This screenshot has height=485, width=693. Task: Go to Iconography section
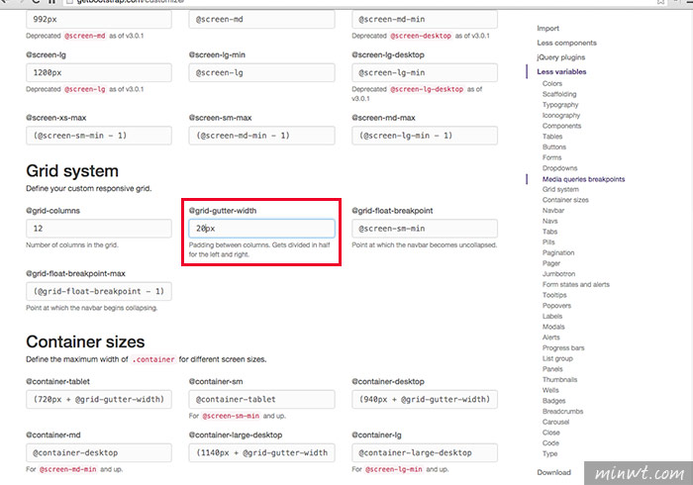tap(561, 115)
